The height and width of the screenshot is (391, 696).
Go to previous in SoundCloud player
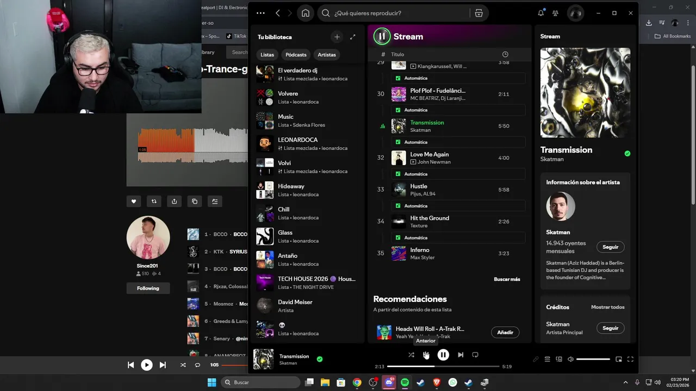pyautogui.click(x=130, y=365)
